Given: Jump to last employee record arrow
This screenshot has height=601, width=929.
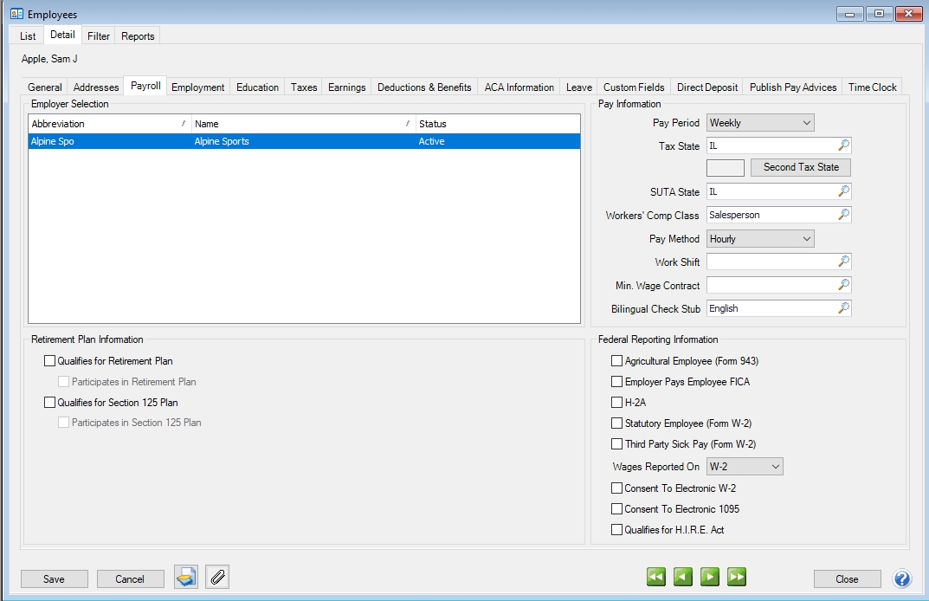Looking at the screenshot, I should [x=737, y=577].
